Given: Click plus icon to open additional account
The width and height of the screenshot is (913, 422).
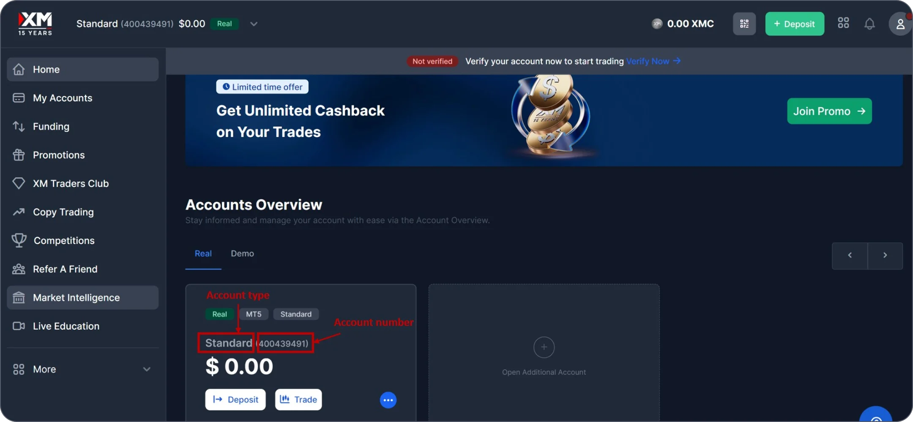Looking at the screenshot, I should 544,347.
